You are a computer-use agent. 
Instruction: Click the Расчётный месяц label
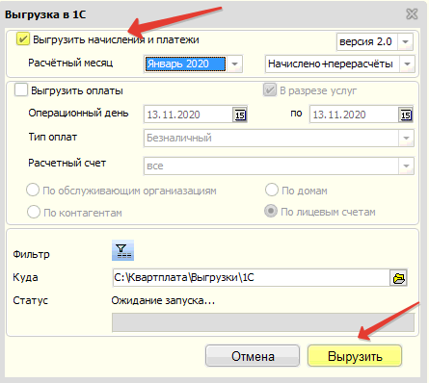[70, 63]
